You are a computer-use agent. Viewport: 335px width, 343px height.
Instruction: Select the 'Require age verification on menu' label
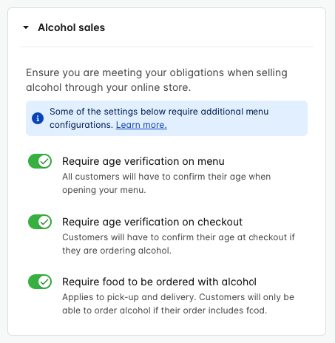[143, 161]
